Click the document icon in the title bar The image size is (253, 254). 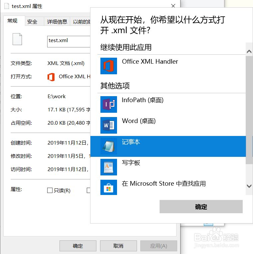tap(7, 6)
